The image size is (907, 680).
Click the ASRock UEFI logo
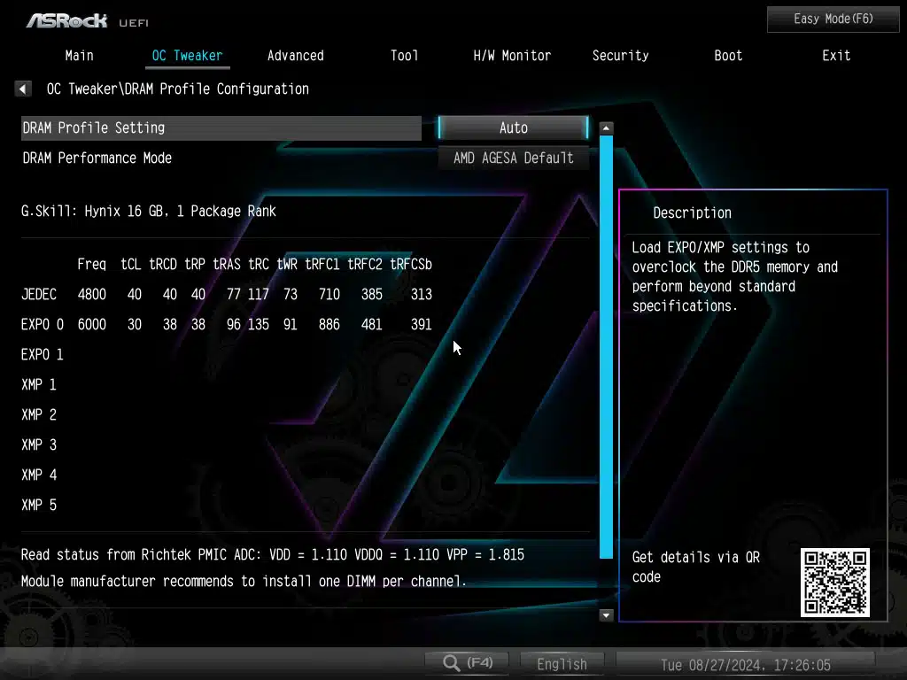point(87,19)
